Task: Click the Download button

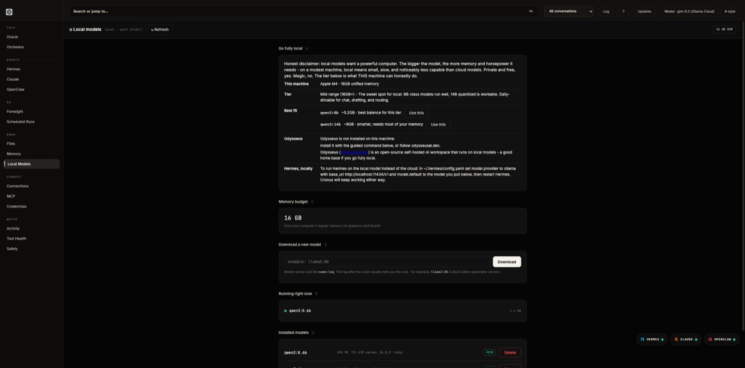Action: point(506,262)
